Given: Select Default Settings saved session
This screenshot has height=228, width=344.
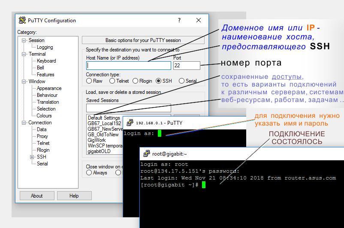Looking at the screenshot, I should pyautogui.click(x=104, y=118).
